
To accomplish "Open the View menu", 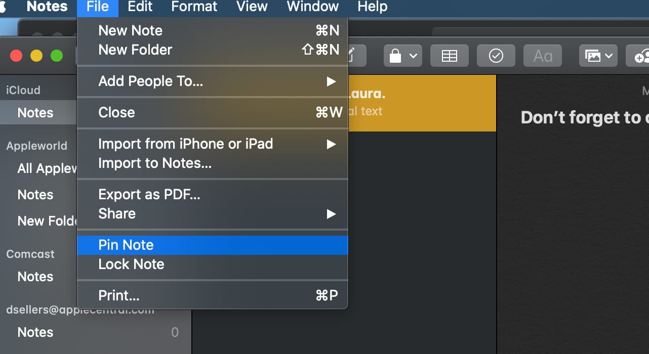I will 252,7.
